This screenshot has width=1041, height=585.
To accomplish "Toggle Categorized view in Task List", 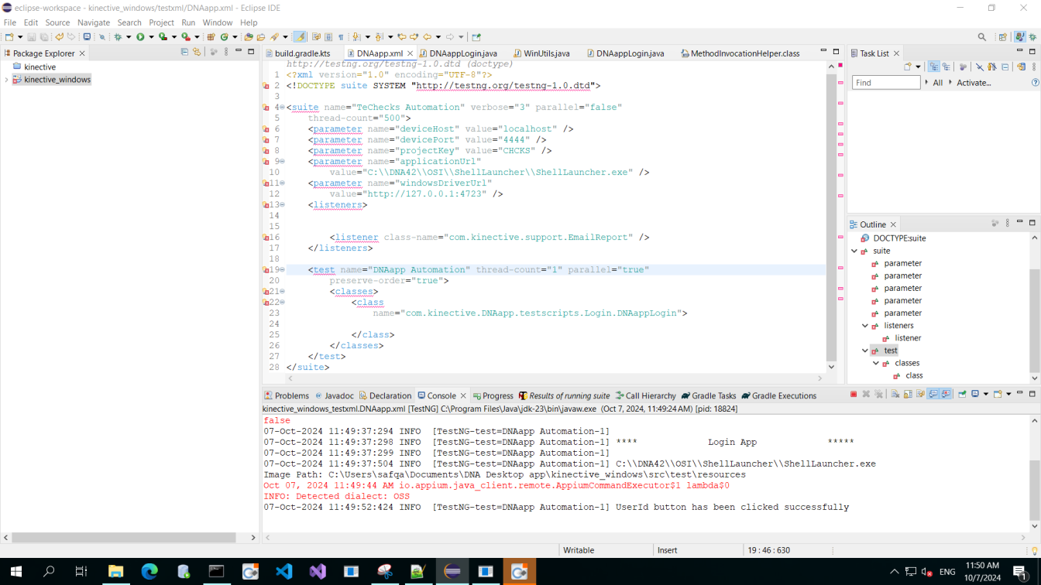I will point(934,67).
